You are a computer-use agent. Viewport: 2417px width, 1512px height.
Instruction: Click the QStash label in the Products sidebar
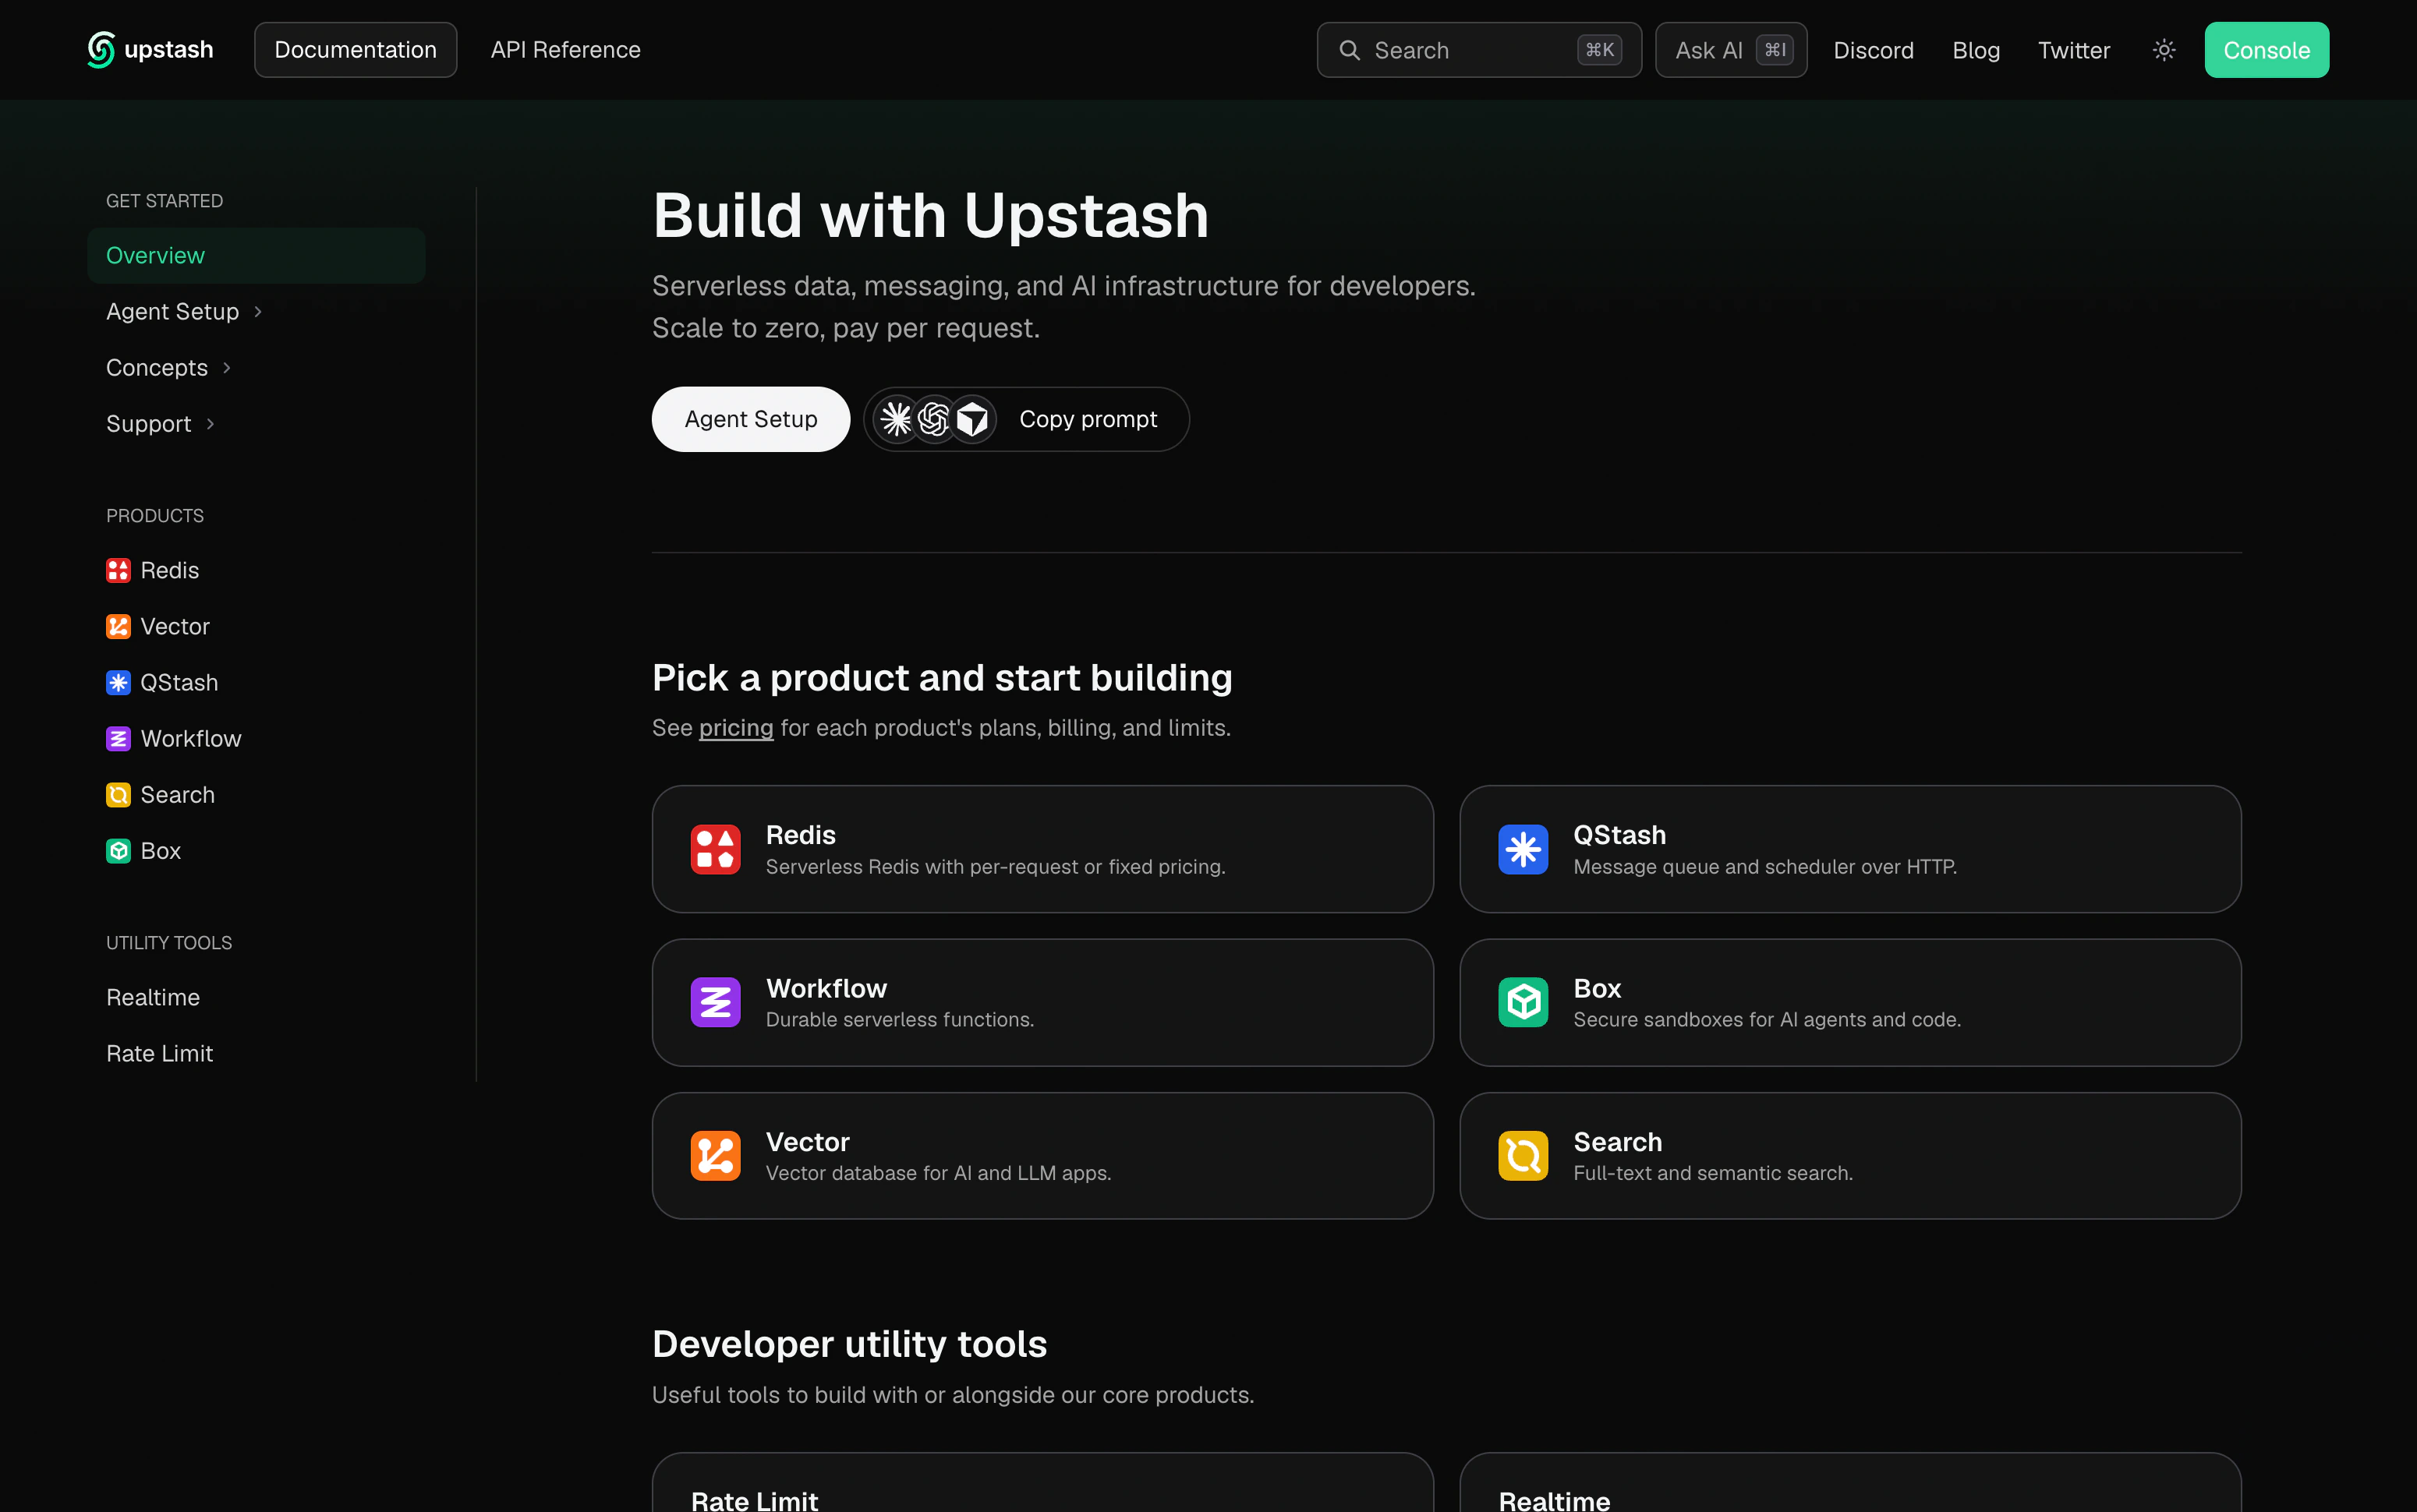(179, 682)
